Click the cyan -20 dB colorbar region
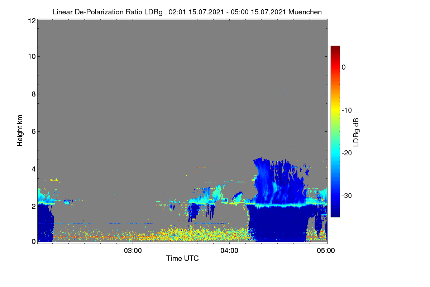 pos(335,153)
